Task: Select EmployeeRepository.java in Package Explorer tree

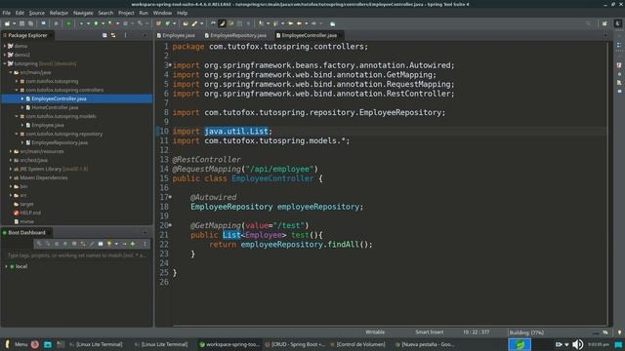Action: tap(60, 142)
